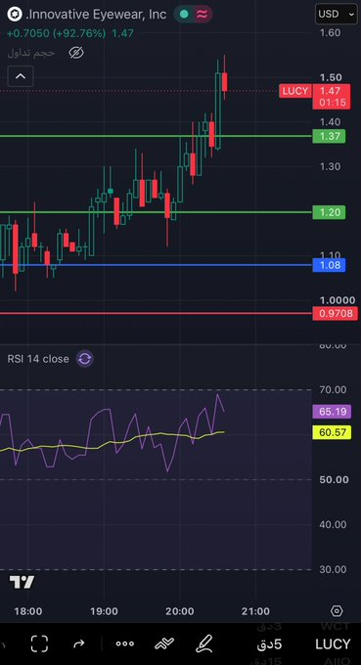Tap the 21:00 time axis label
This screenshot has width=361, height=665.
[255, 611]
